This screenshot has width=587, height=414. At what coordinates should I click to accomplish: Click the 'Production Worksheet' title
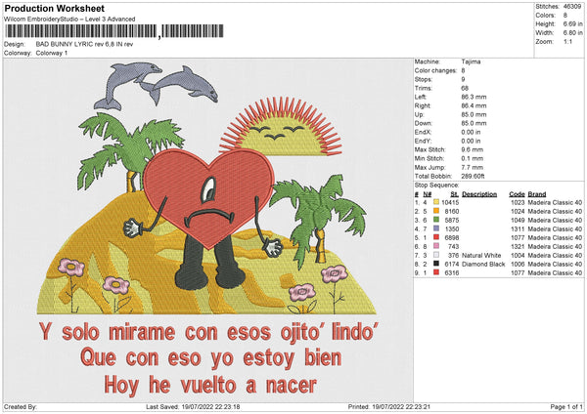(x=55, y=8)
